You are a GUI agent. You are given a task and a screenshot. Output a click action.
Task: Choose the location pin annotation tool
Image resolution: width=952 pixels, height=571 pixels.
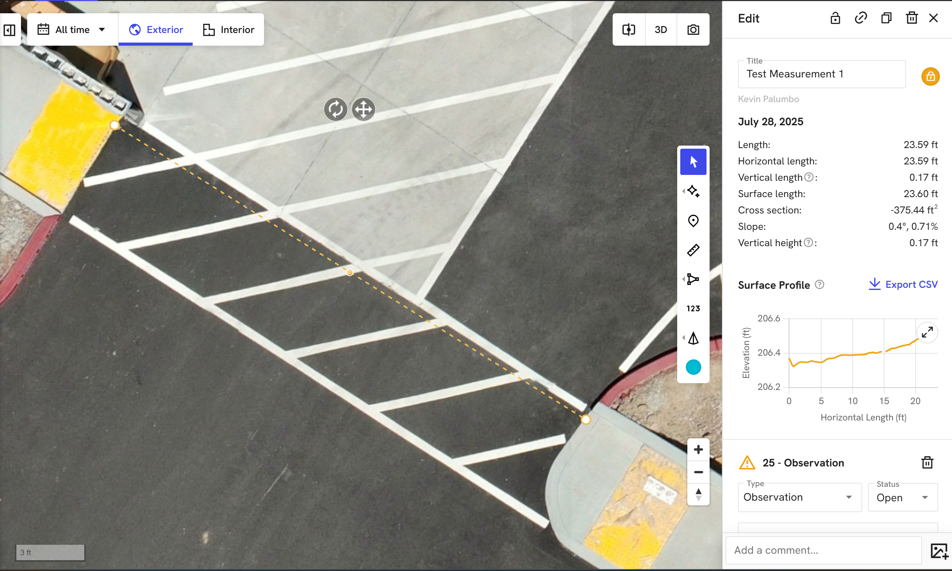(693, 221)
